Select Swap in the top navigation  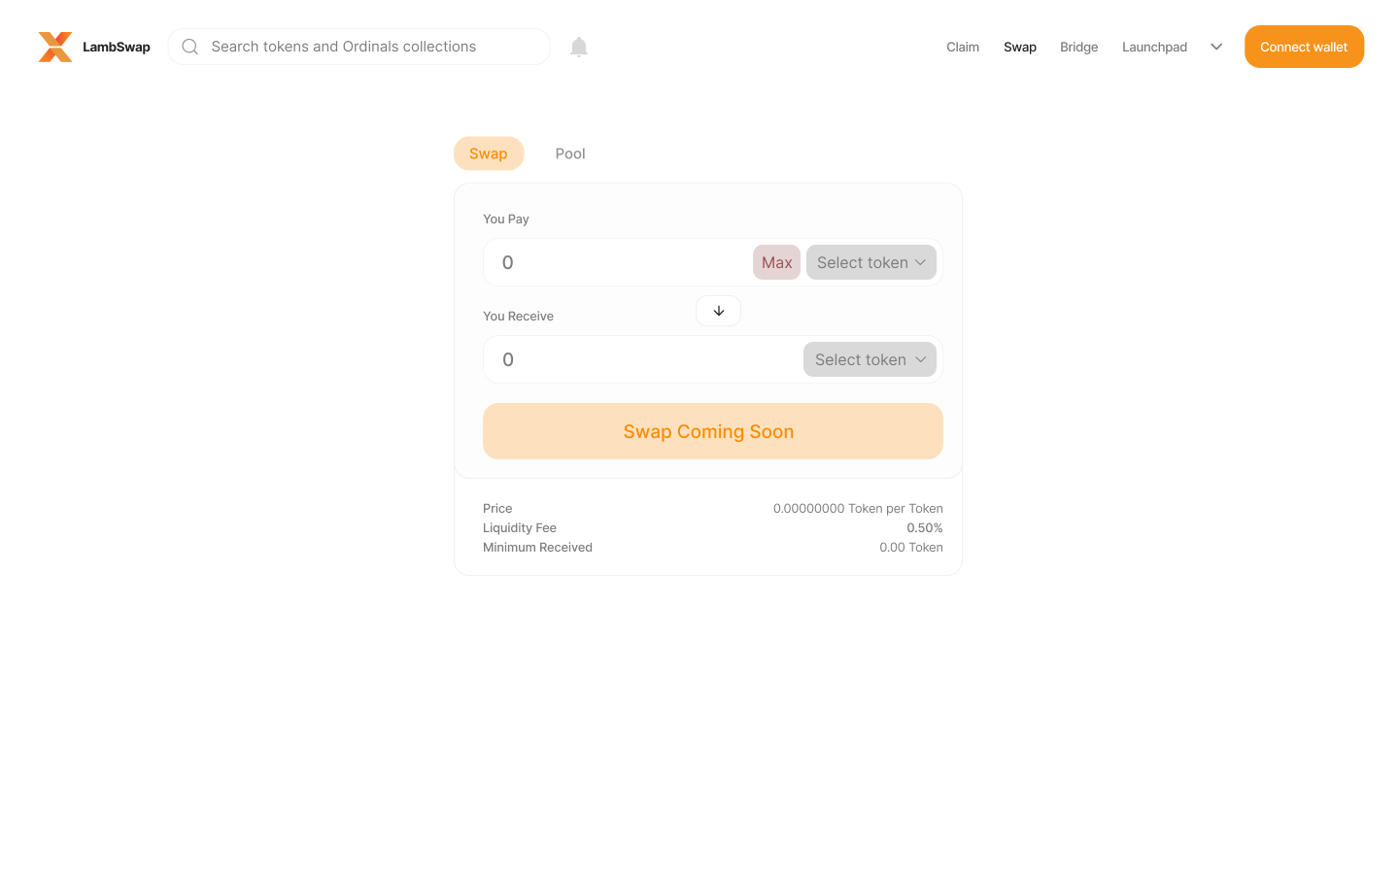pyautogui.click(x=1020, y=47)
